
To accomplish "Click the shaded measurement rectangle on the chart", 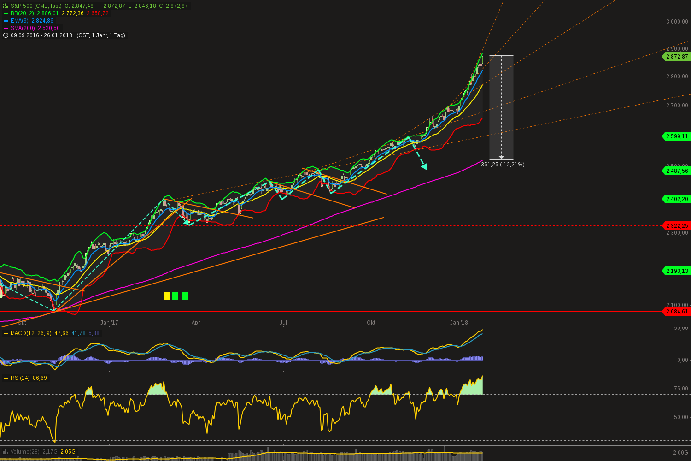I will [501, 106].
